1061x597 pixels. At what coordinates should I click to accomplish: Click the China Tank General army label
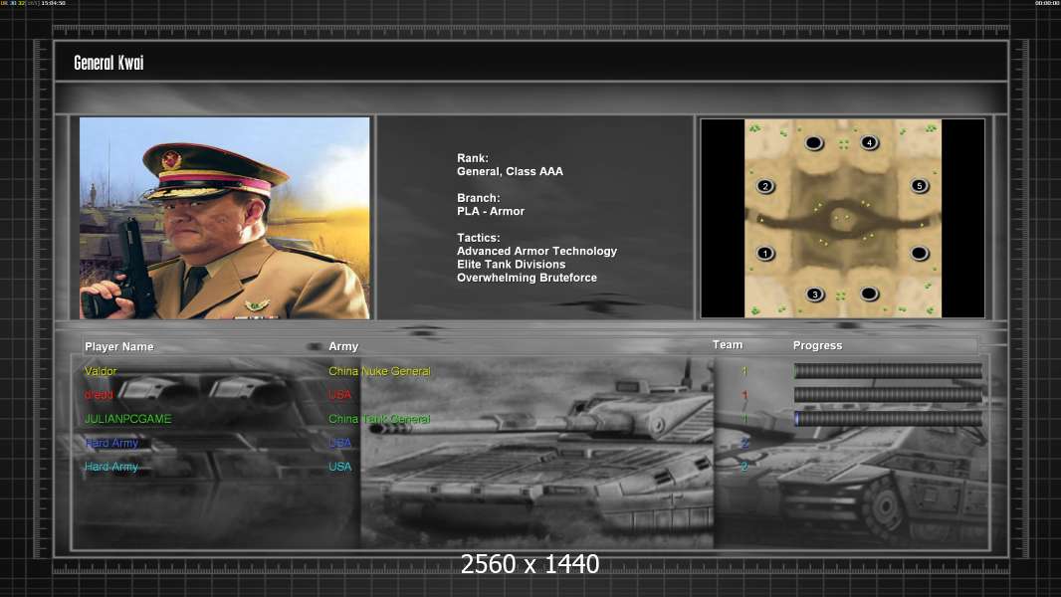379,419
